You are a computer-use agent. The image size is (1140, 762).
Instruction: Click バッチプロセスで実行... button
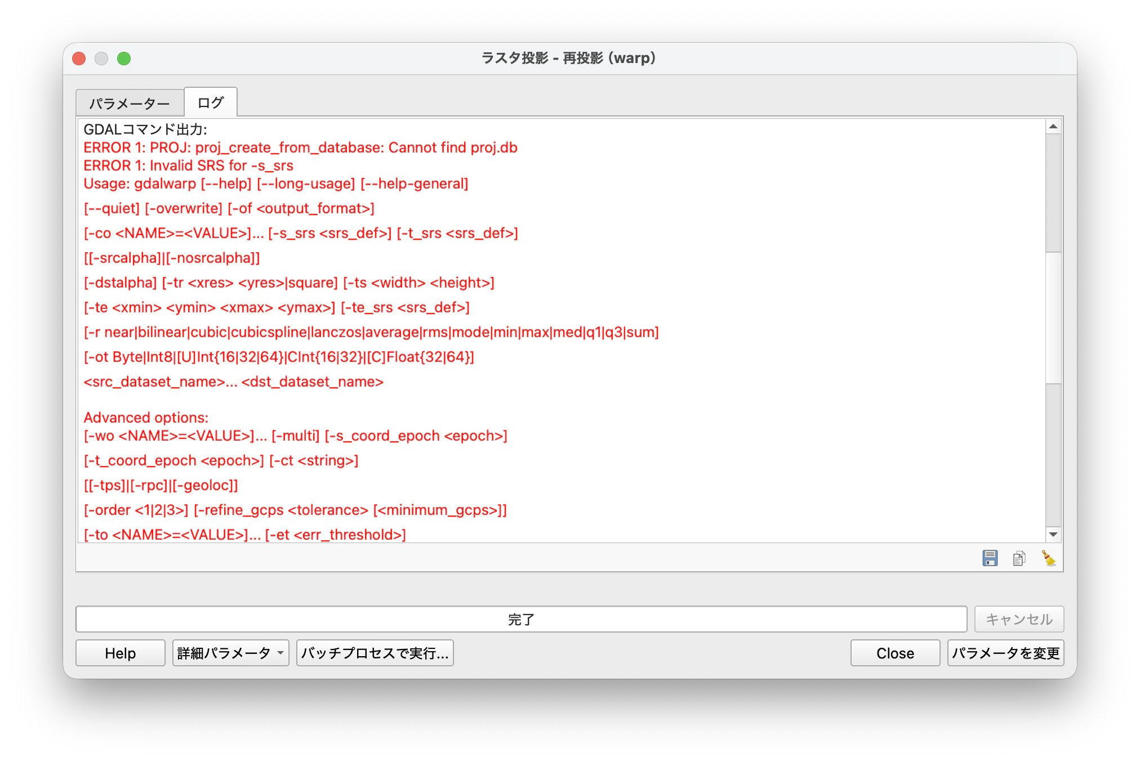coord(375,653)
